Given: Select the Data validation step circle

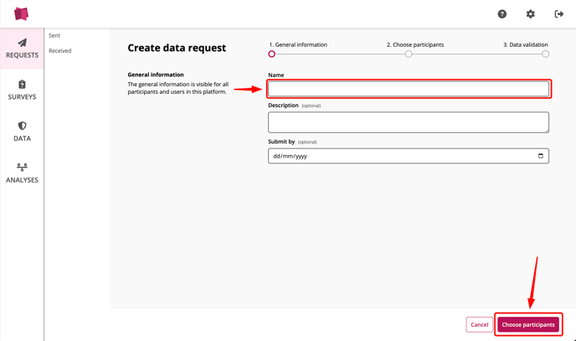Looking at the screenshot, I should [x=545, y=54].
